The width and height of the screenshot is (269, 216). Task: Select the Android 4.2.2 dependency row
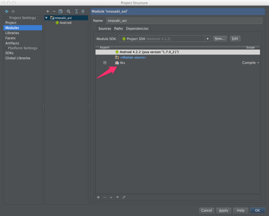click(x=178, y=52)
